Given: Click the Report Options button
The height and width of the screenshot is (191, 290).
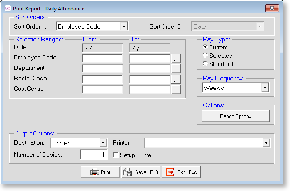Looking at the screenshot, I should point(235,116).
